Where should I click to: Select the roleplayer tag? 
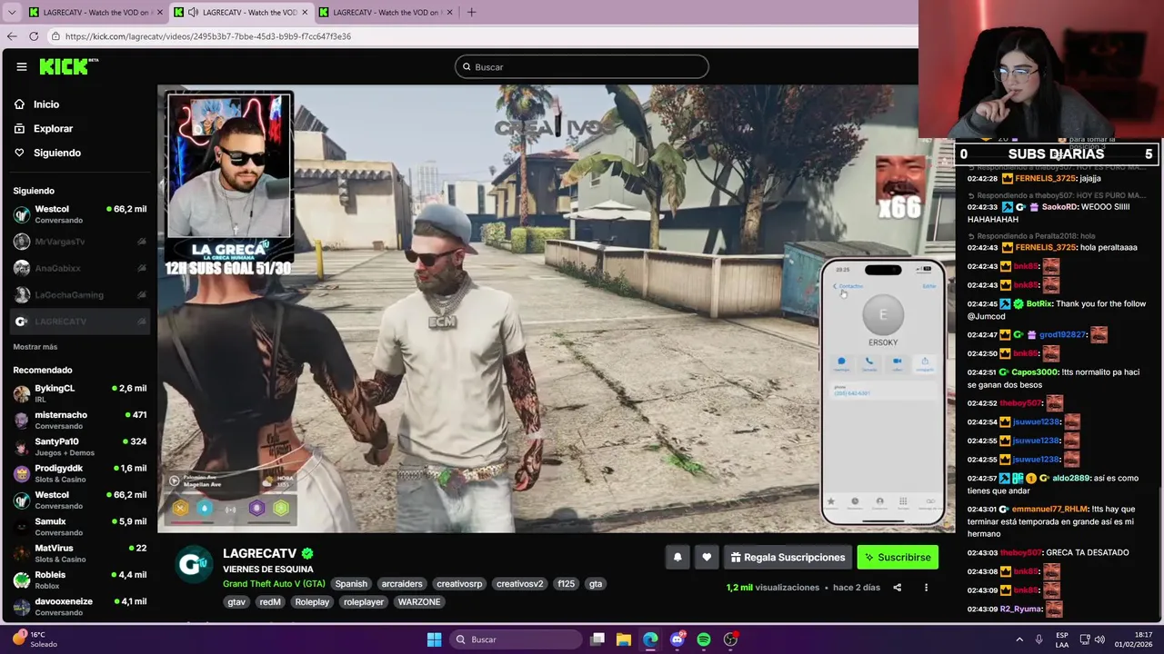[x=364, y=602]
